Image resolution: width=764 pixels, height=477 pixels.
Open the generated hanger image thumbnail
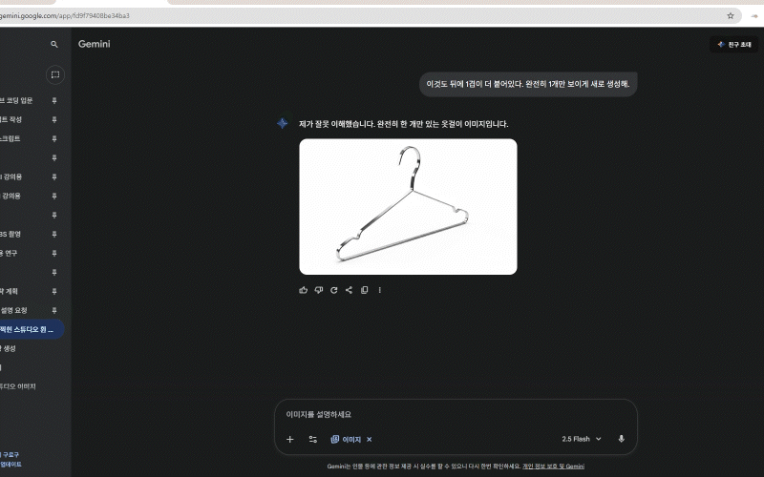pos(408,206)
